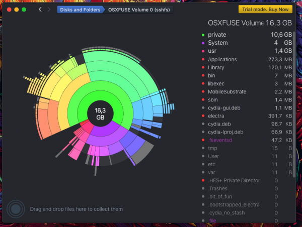This screenshot has height=227, width=302.
Task: Click the red dot beside Applications
Action: coord(203,59)
